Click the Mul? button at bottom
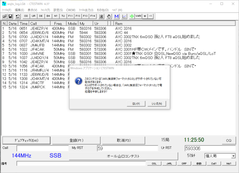 (x=229, y=164)
